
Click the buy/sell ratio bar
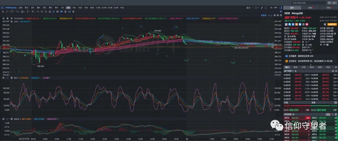tap(311, 106)
